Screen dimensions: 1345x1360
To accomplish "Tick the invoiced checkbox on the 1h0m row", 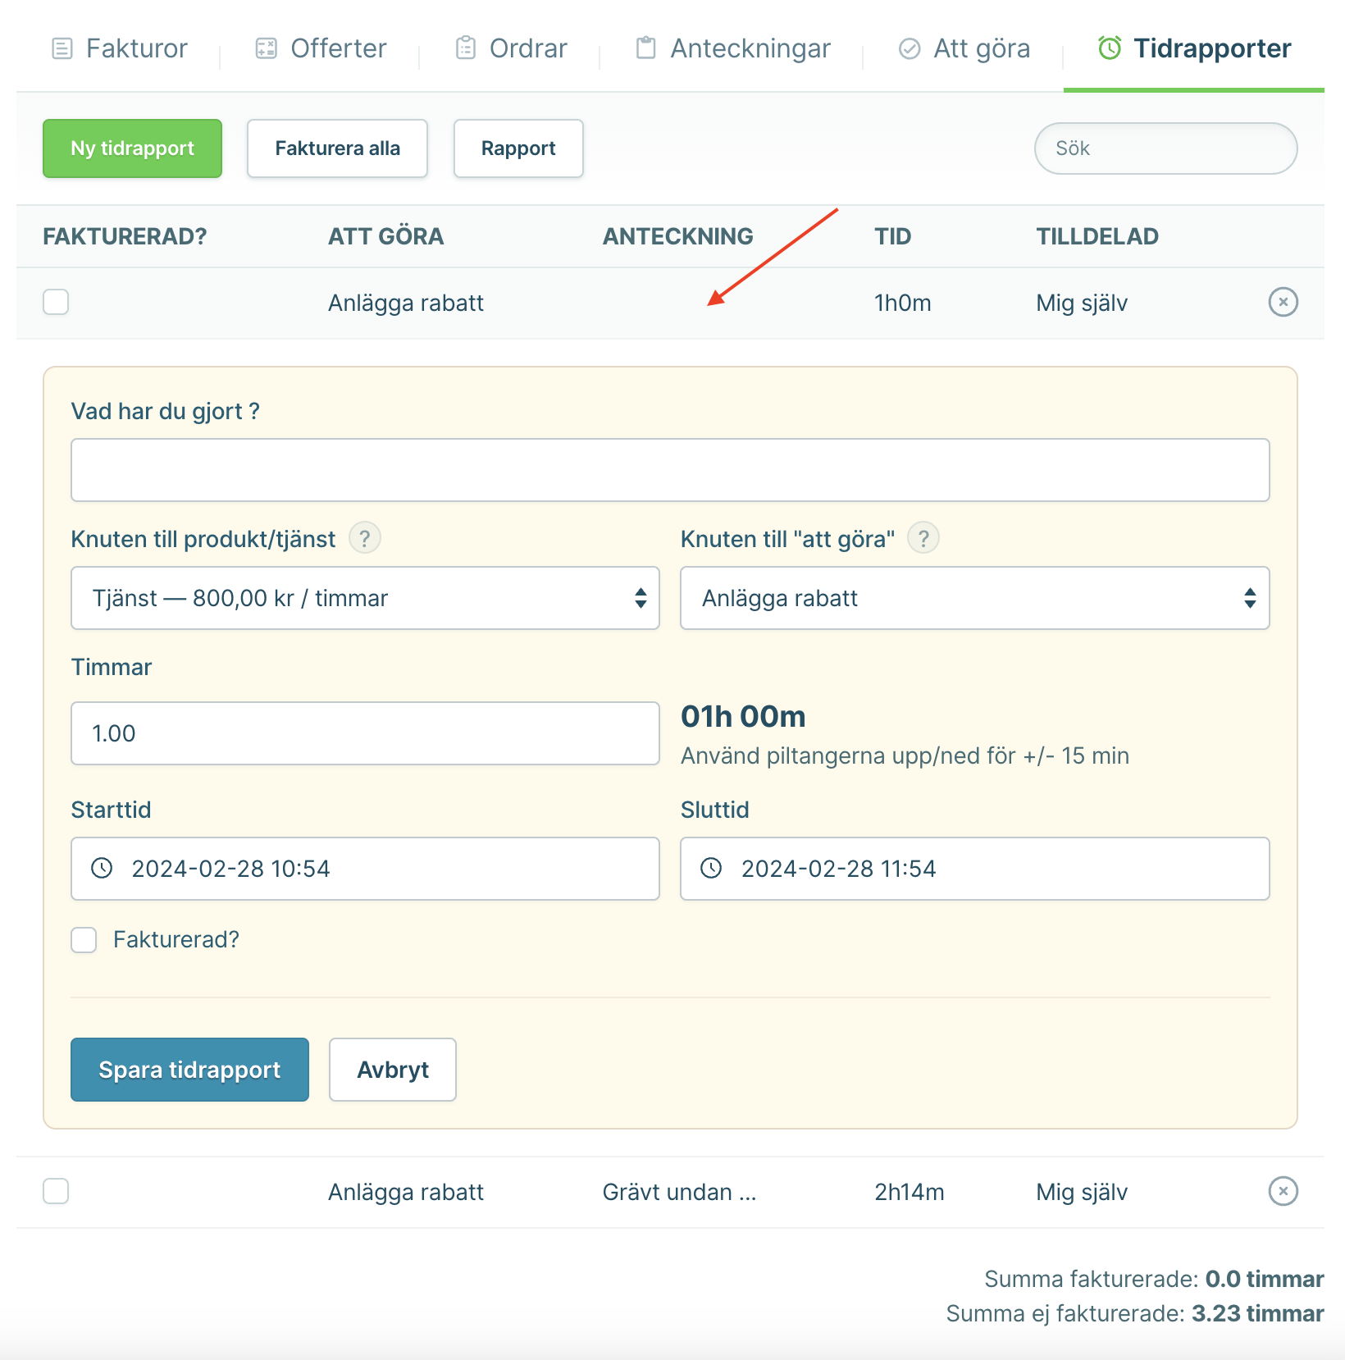I will [56, 303].
